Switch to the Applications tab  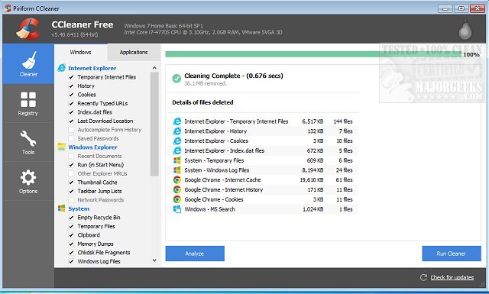tap(134, 52)
